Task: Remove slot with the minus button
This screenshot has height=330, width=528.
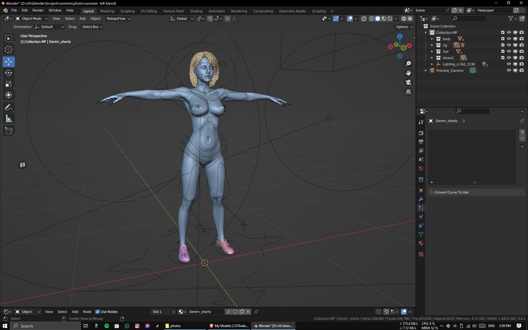Action: (x=522, y=138)
